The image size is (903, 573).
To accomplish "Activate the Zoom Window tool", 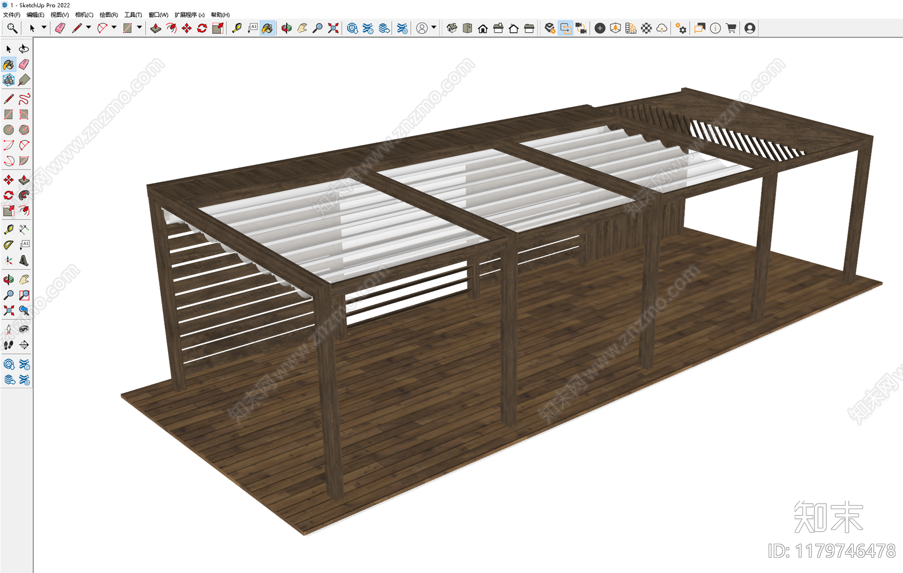I will point(24,295).
